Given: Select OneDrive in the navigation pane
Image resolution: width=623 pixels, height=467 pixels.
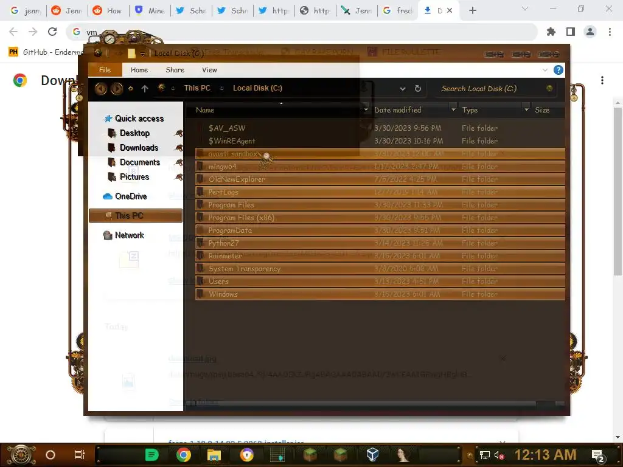Looking at the screenshot, I should pyautogui.click(x=131, y=196).
